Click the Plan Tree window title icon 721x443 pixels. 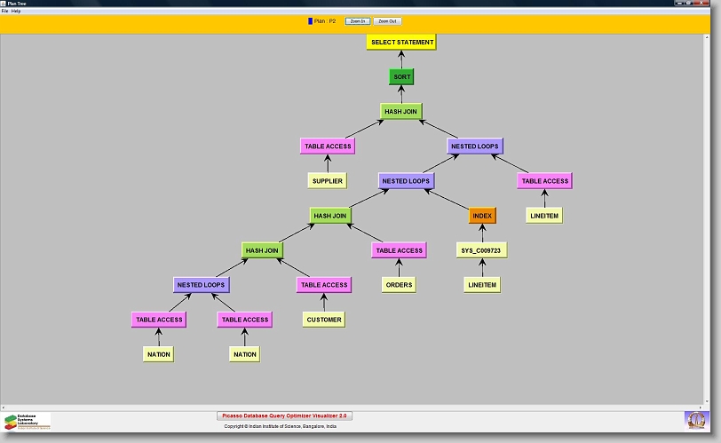[4, 4]
